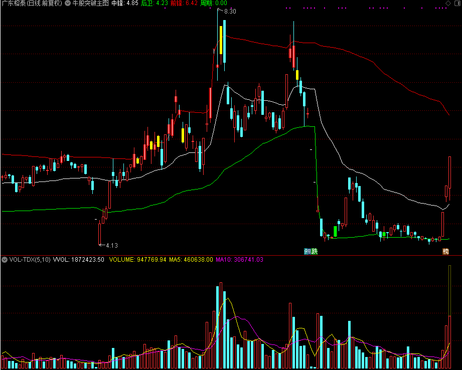
Task: Click the dotted yellow projected volume bar at far right
Action: 450,290
